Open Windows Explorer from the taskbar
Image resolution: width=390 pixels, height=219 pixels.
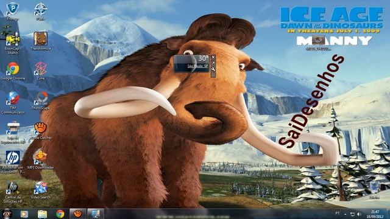point(42,214)
